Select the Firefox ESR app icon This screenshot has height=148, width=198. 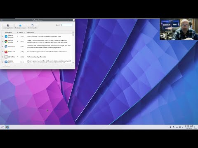point(6,52)
